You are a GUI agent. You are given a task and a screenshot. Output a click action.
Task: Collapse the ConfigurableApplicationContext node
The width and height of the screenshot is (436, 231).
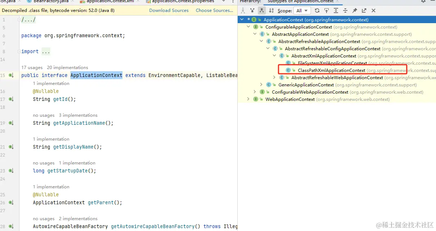tap(248, 27)
